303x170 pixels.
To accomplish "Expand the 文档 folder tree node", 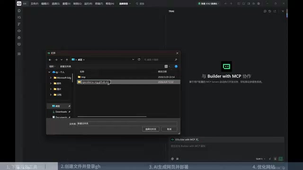I will click(x=51, y=94).
